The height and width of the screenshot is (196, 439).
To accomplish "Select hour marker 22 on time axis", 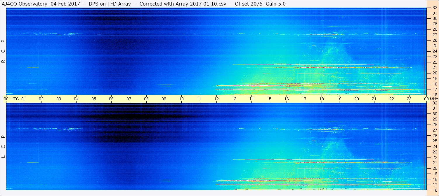I will [x=392, y=99].
